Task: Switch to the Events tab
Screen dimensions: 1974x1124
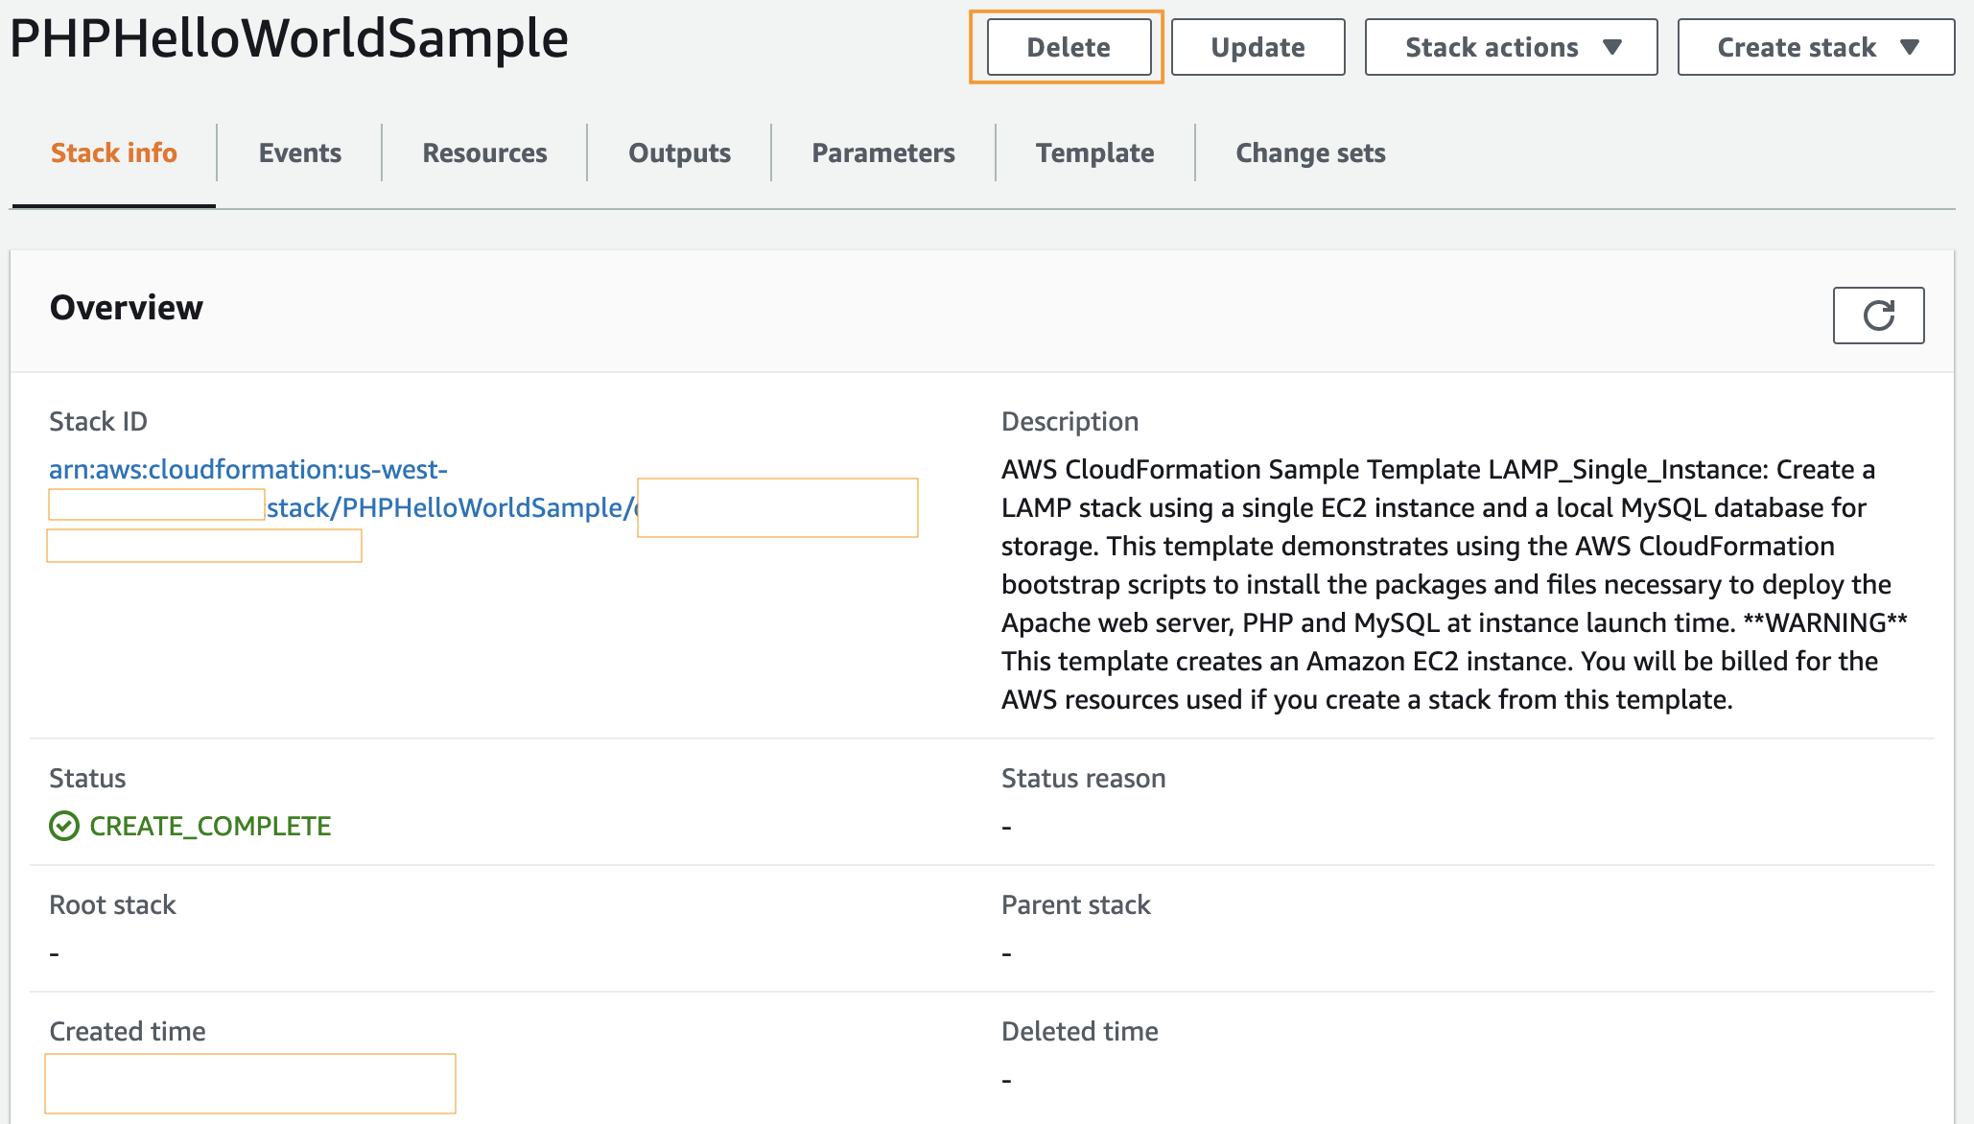Action: click(299, 152)
